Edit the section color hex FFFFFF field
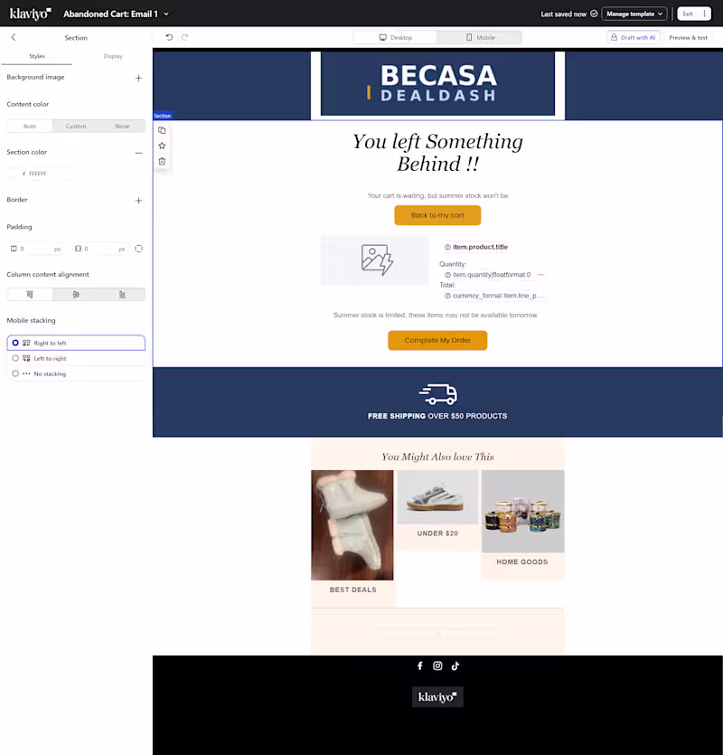This screenshot has height=755, width=723. click(x=41, y=174)
